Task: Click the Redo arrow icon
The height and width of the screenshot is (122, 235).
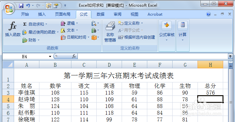Action: click(x=38, y=6)
